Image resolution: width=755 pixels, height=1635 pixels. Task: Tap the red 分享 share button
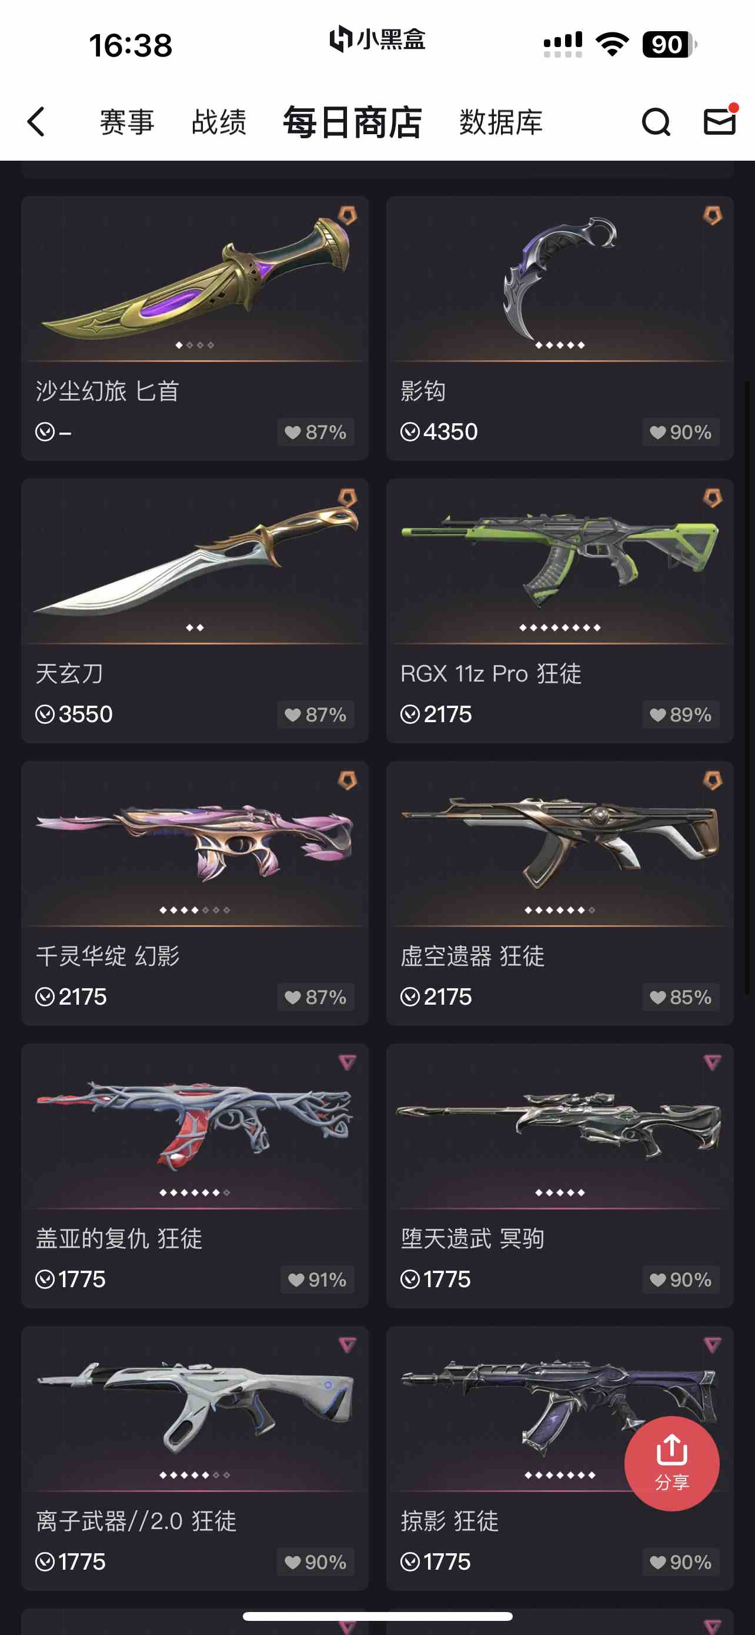pyautogui.click(x=672, y=1463)
